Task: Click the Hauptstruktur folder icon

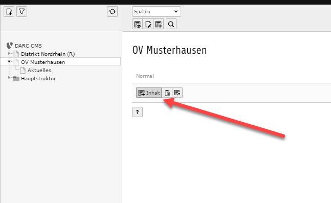Action: (x=16, y=79)
